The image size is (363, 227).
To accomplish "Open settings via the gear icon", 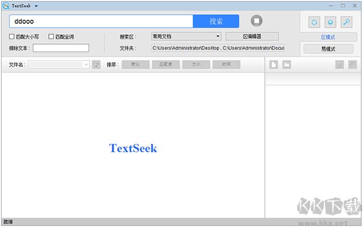I will pos(330,22).
